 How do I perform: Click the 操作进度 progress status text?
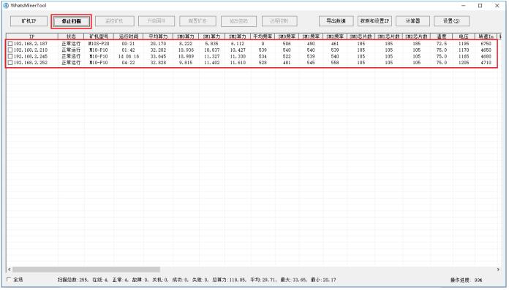(466, 280)
